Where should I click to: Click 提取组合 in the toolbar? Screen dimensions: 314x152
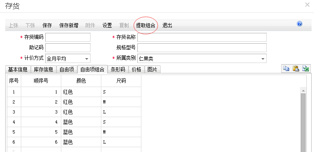tap(146, 26)
